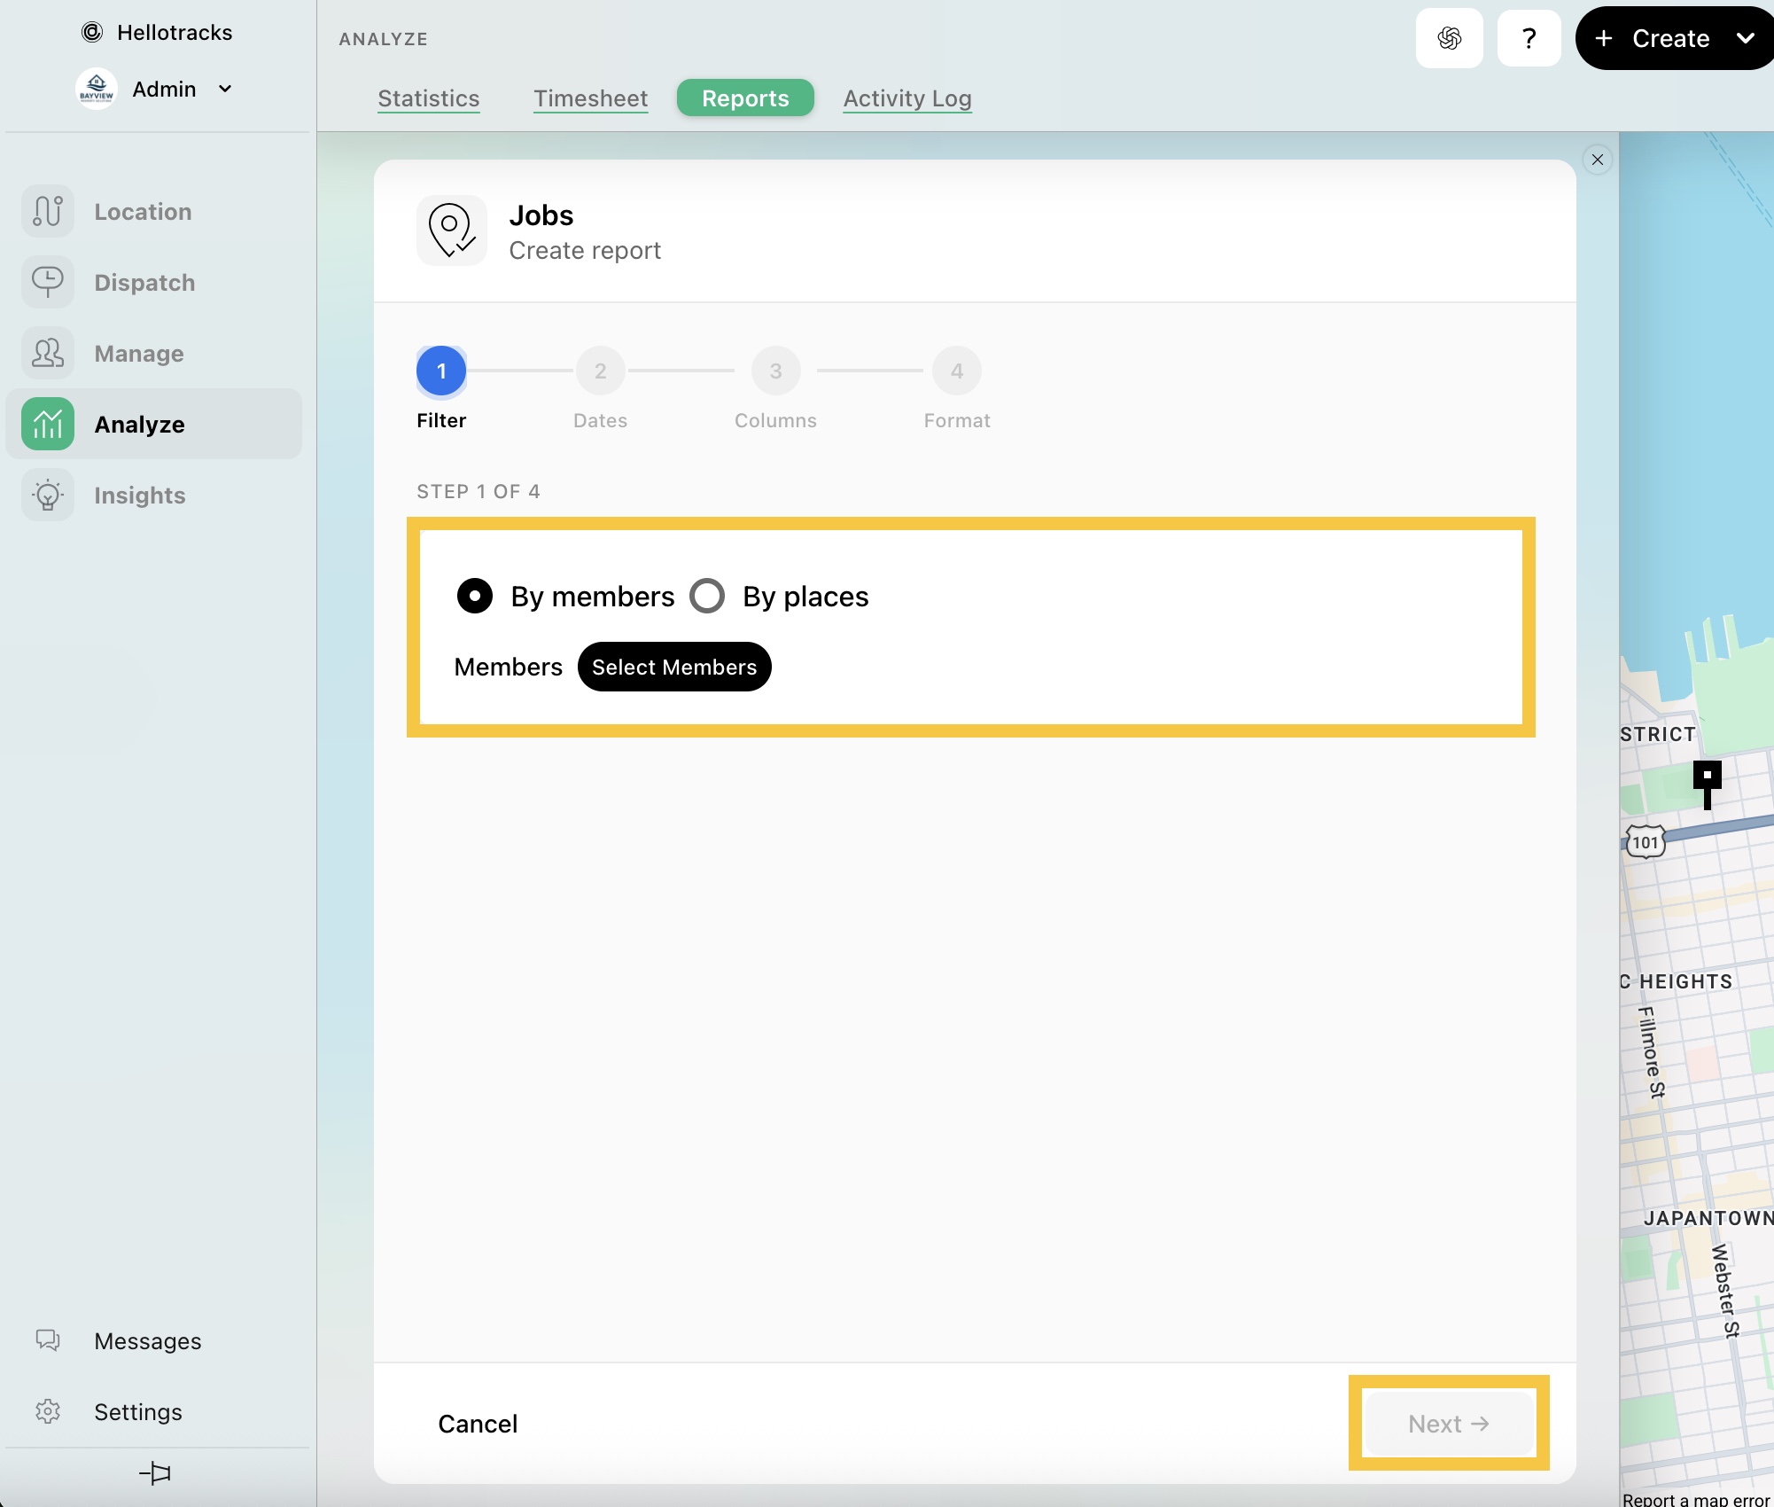The image size is (1774, 1507).
Task: Switch to the Statistics tab
Action: pyautogui.click(x=429, y=98)
